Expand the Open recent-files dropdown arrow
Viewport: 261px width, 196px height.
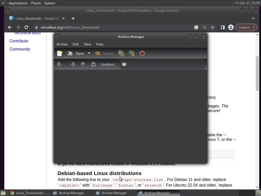click(89, 53)
